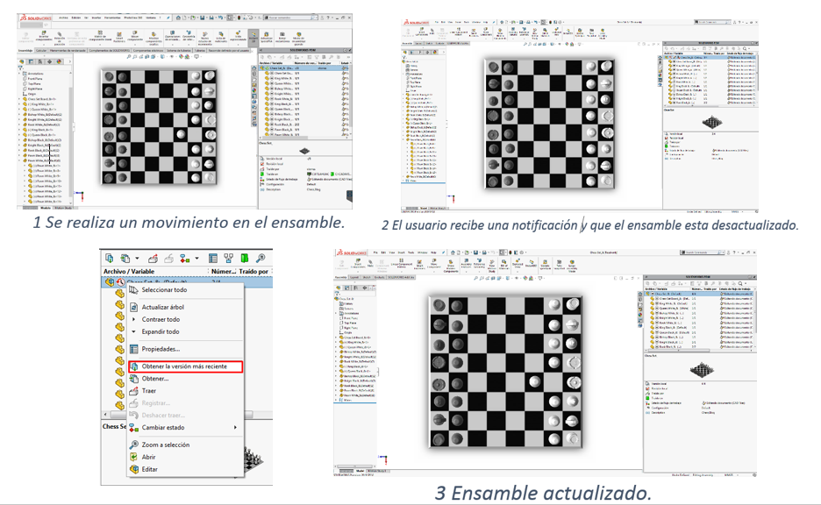The width and height of the screenshot is (821, 505).
Task: Click the 'Númer...' column header
Action: [224, 272]
